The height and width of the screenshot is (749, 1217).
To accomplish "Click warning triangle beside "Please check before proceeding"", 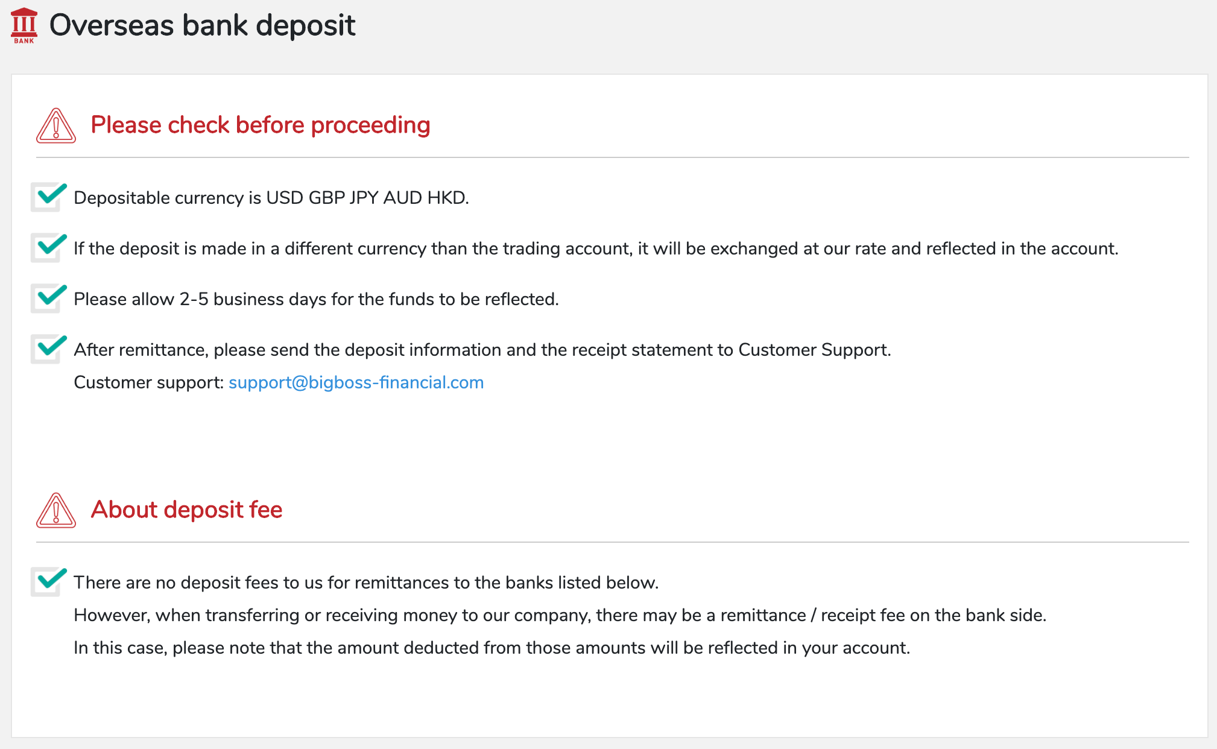I will [56, 126].
